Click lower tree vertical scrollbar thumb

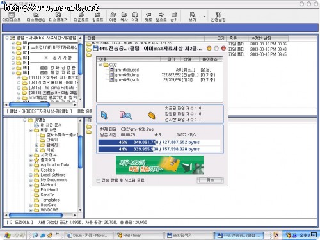[x=80, y=152]
